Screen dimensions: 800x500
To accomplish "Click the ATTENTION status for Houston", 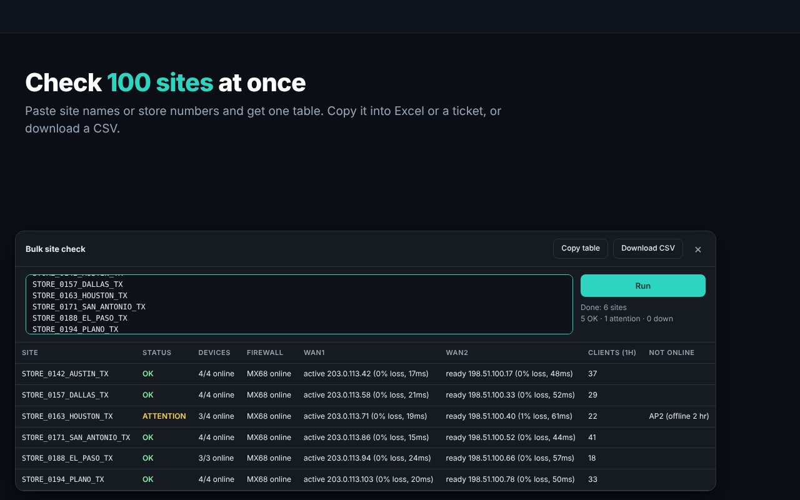I will click(x=164, y=416).
